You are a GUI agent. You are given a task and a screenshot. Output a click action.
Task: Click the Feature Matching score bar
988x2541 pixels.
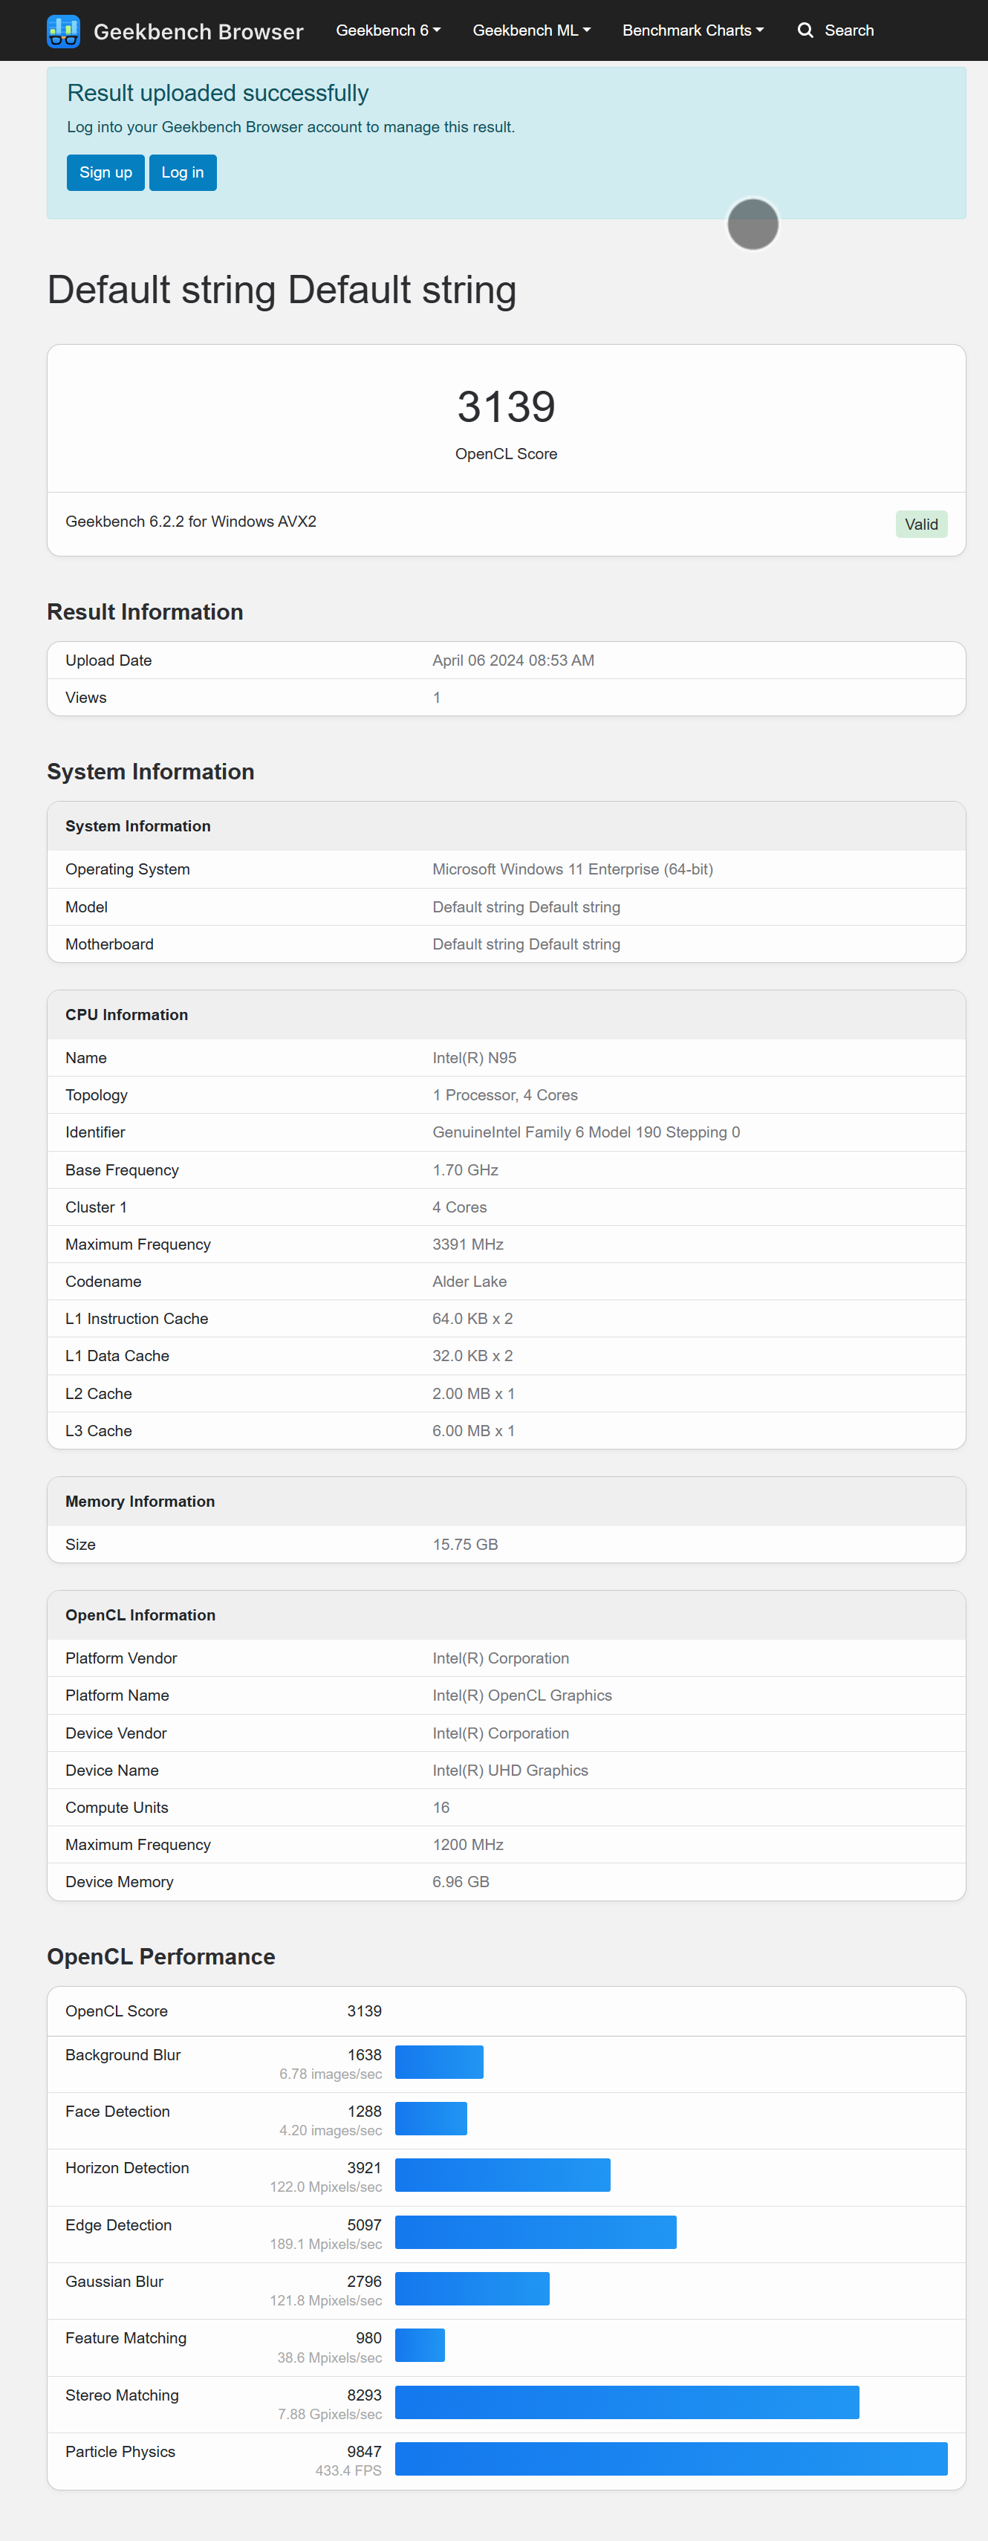420,2345
